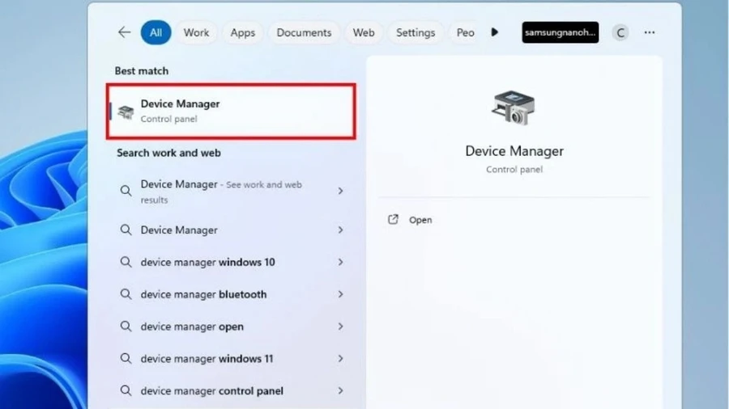The image size is (729, 409).
Task: Select device manager control panel suggestion
Action: 231,391
